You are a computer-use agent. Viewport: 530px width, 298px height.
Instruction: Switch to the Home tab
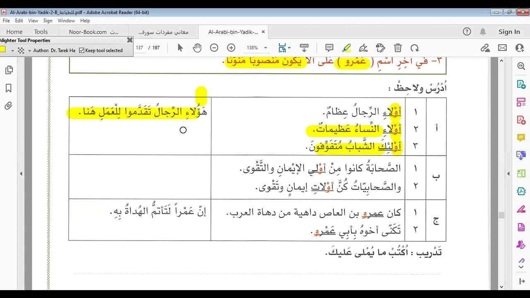(14, 31)
